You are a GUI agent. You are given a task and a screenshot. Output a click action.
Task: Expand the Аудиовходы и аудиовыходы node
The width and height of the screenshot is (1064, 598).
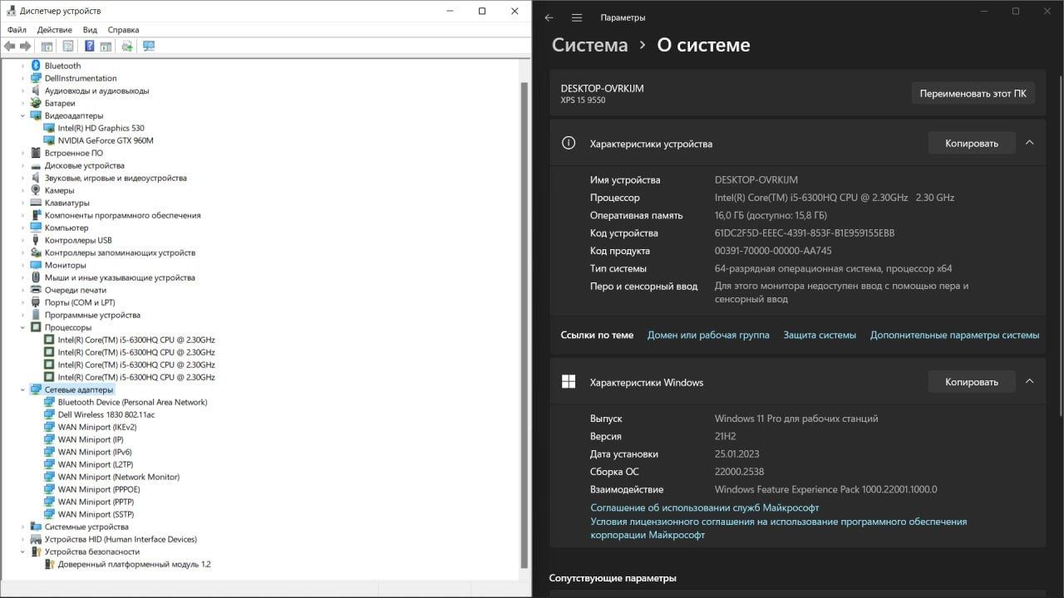point(23,91)
